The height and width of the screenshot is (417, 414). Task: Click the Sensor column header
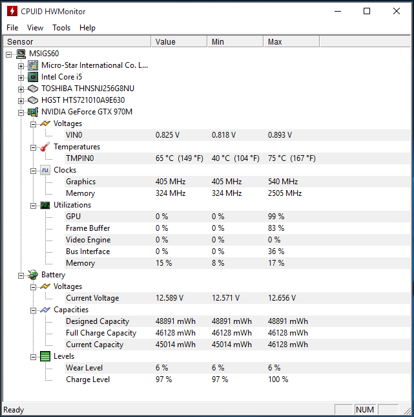pyautogui.click(x=77, y=42)
